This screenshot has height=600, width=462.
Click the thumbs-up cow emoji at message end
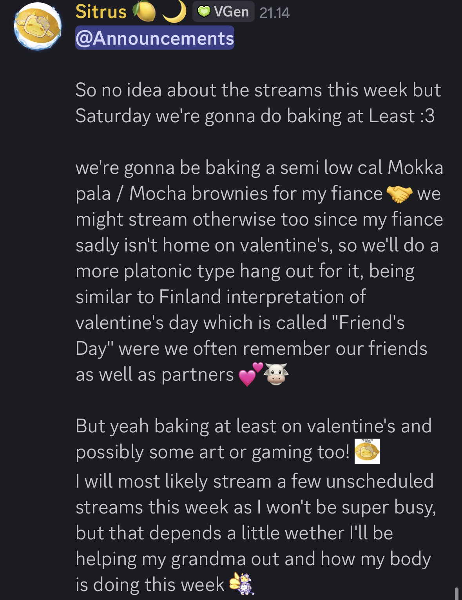(x=241, y=584)
